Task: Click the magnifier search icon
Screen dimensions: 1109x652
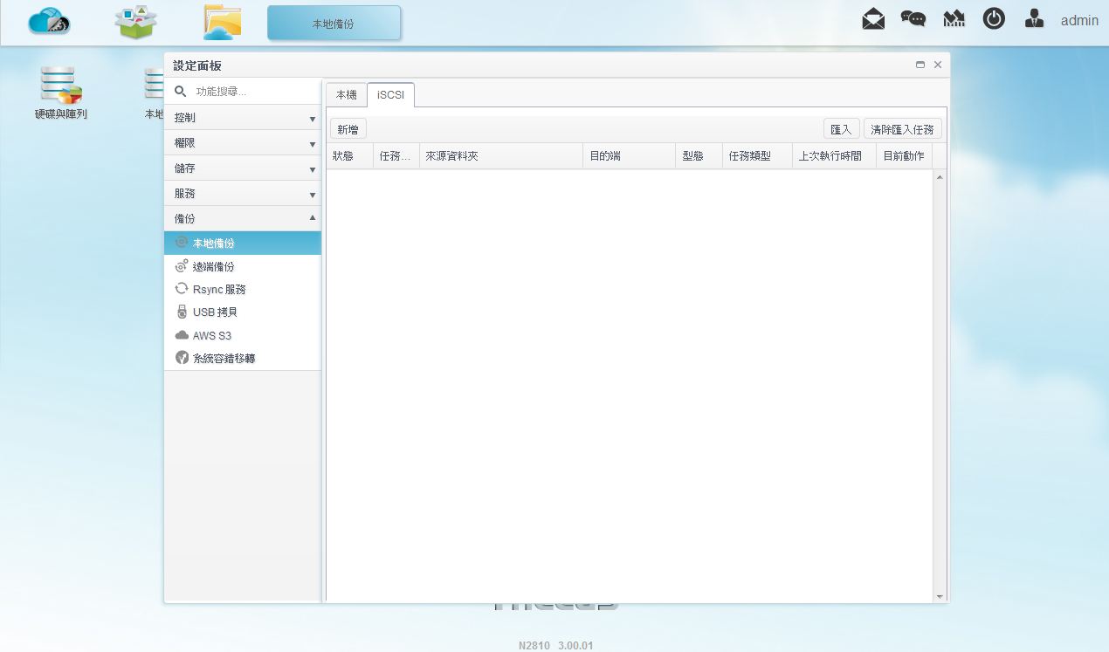Action: point(181,91)
